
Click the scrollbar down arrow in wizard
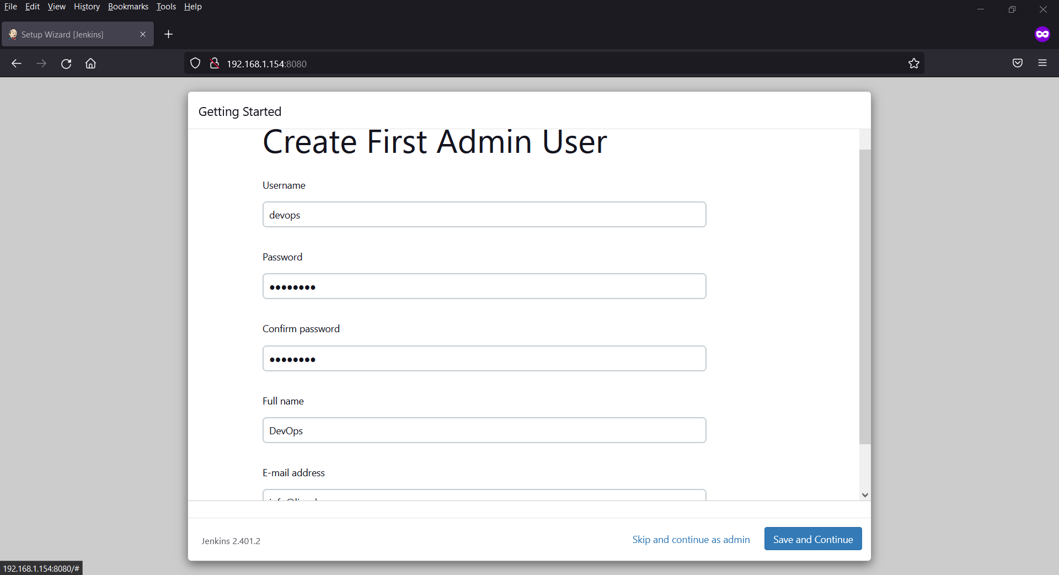[865, 495]
